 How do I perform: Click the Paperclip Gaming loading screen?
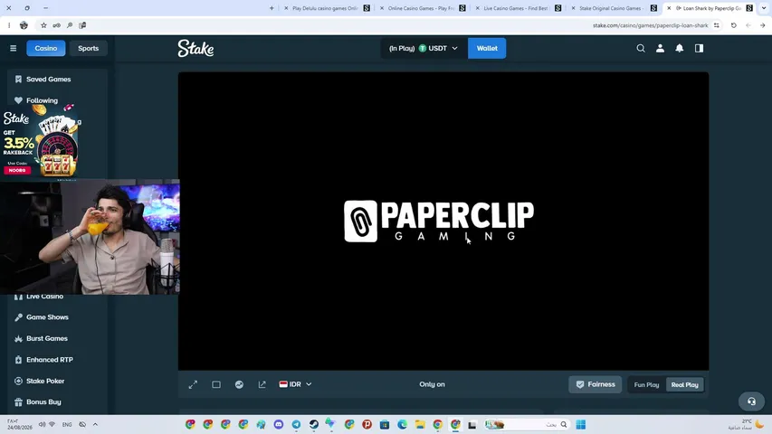click(443, 221)
